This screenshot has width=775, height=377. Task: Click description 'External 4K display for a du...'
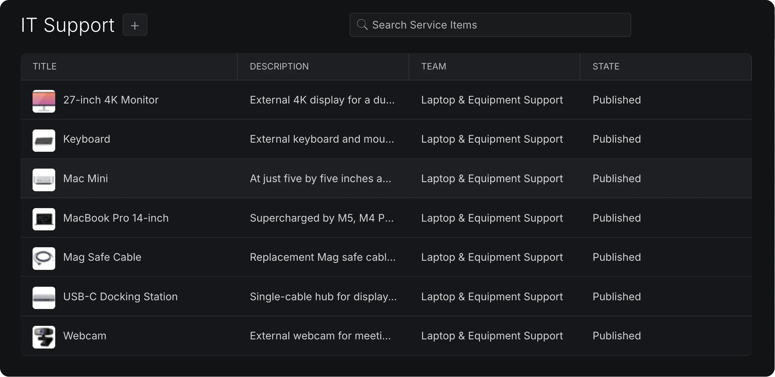(322, 100)
